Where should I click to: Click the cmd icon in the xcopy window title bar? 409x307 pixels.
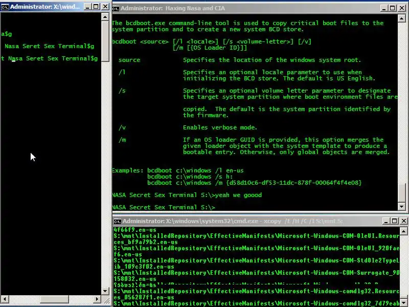tap(118, 222)
